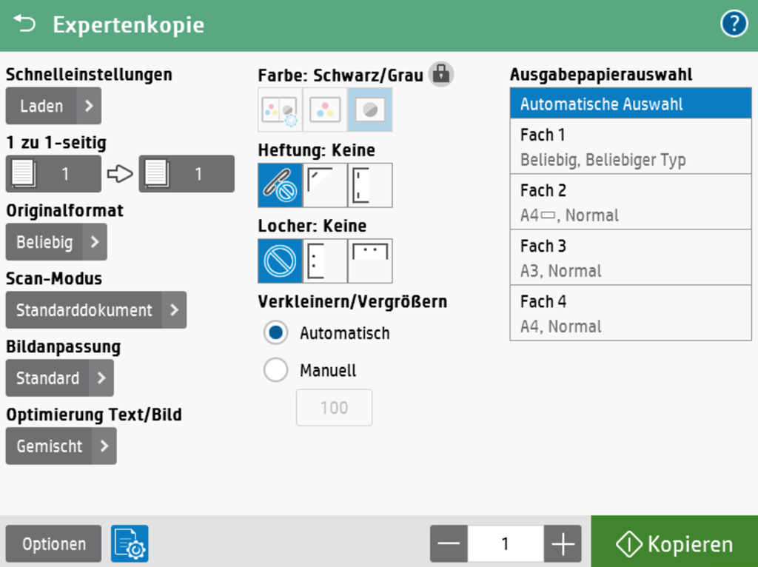Tap the back arrow in header

click(x=24, y=24)
